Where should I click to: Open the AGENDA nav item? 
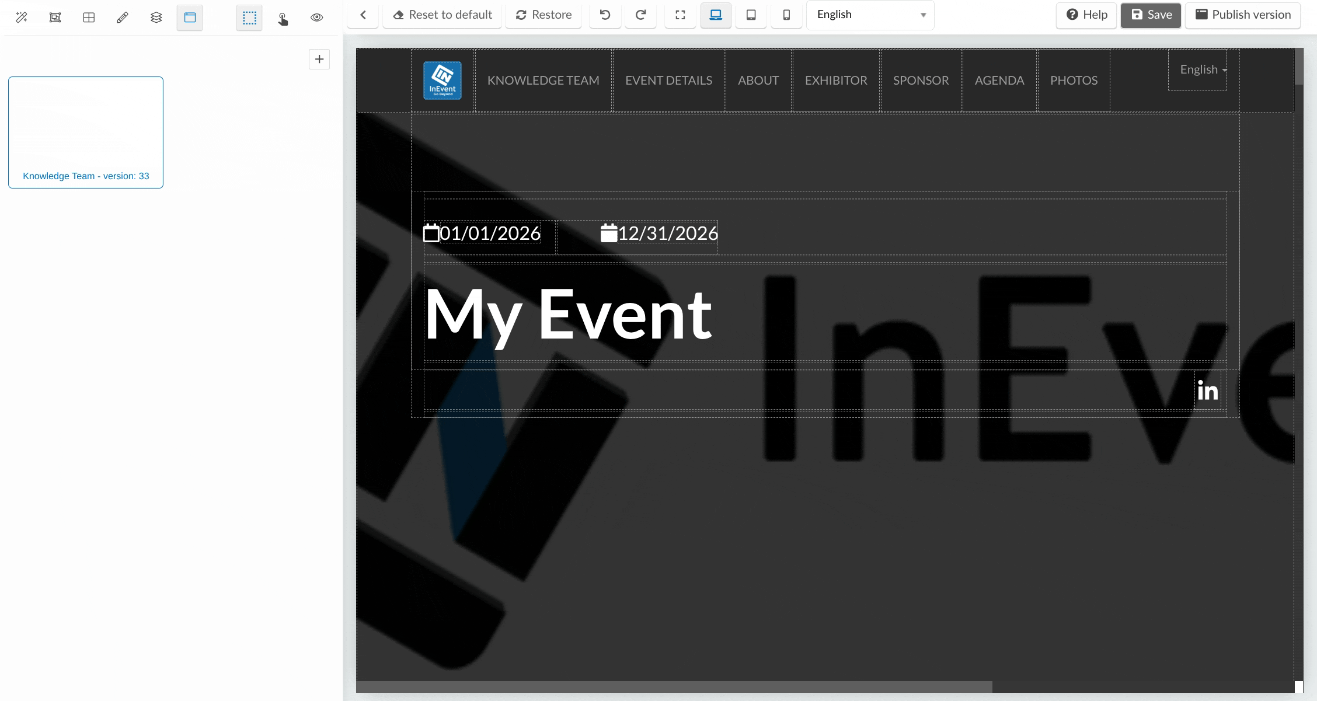[999, 81]
